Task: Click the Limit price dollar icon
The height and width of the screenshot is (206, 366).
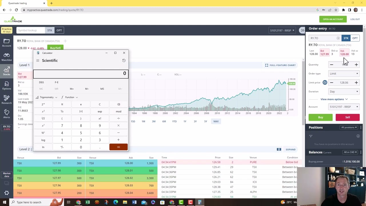Action: pos(325,82)
